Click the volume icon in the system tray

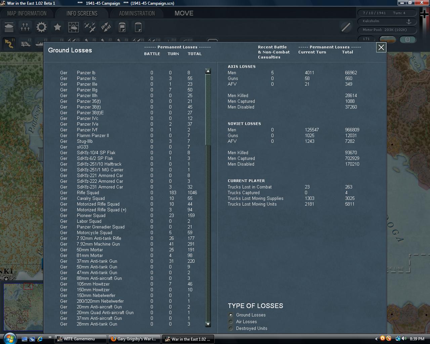click(403, 339)
